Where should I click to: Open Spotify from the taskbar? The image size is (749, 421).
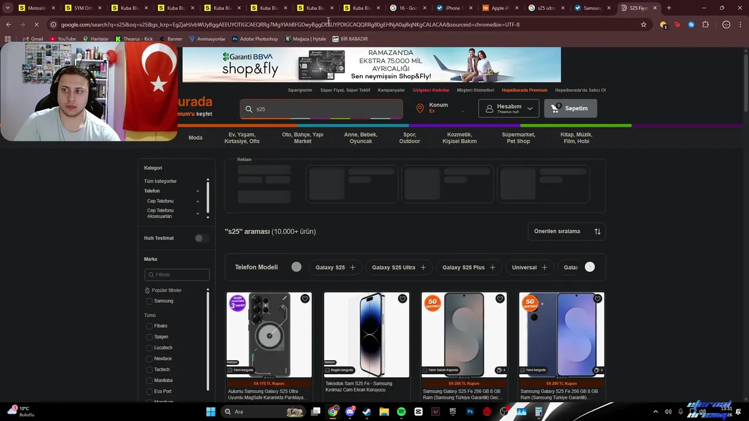pos(401,412)
